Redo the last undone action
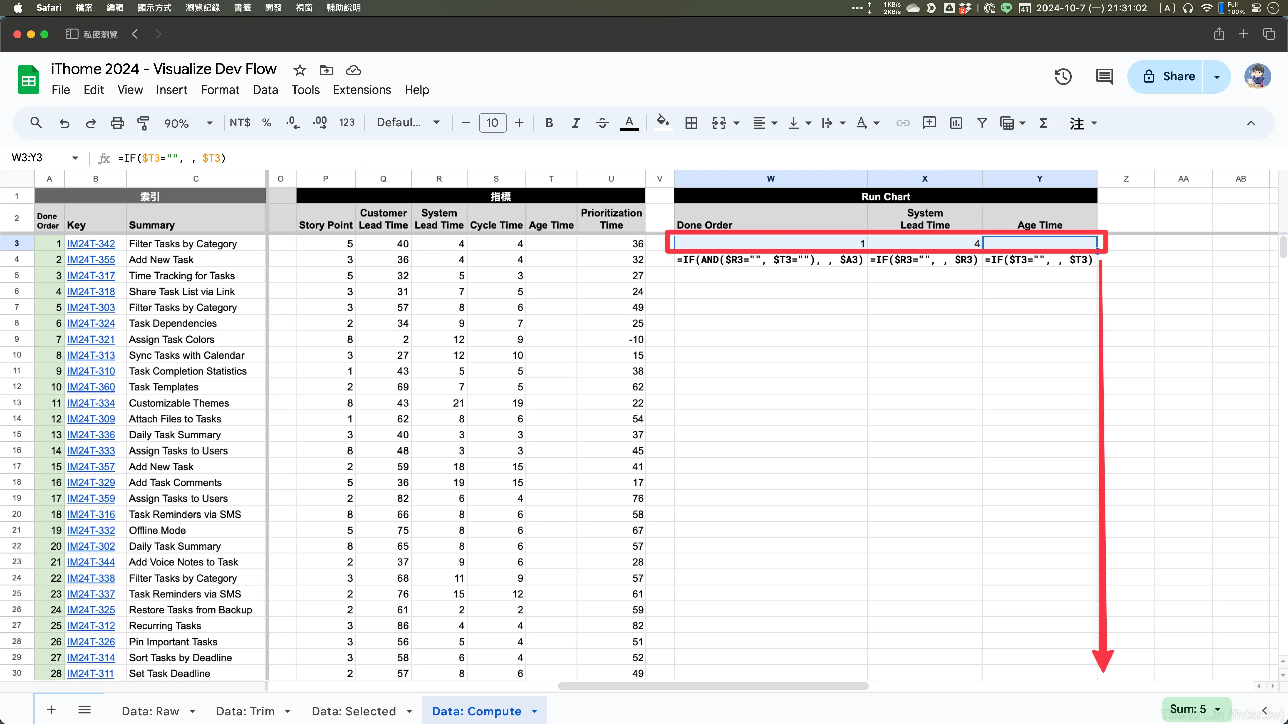This screenshot has width=1288, height=724. 91,123
